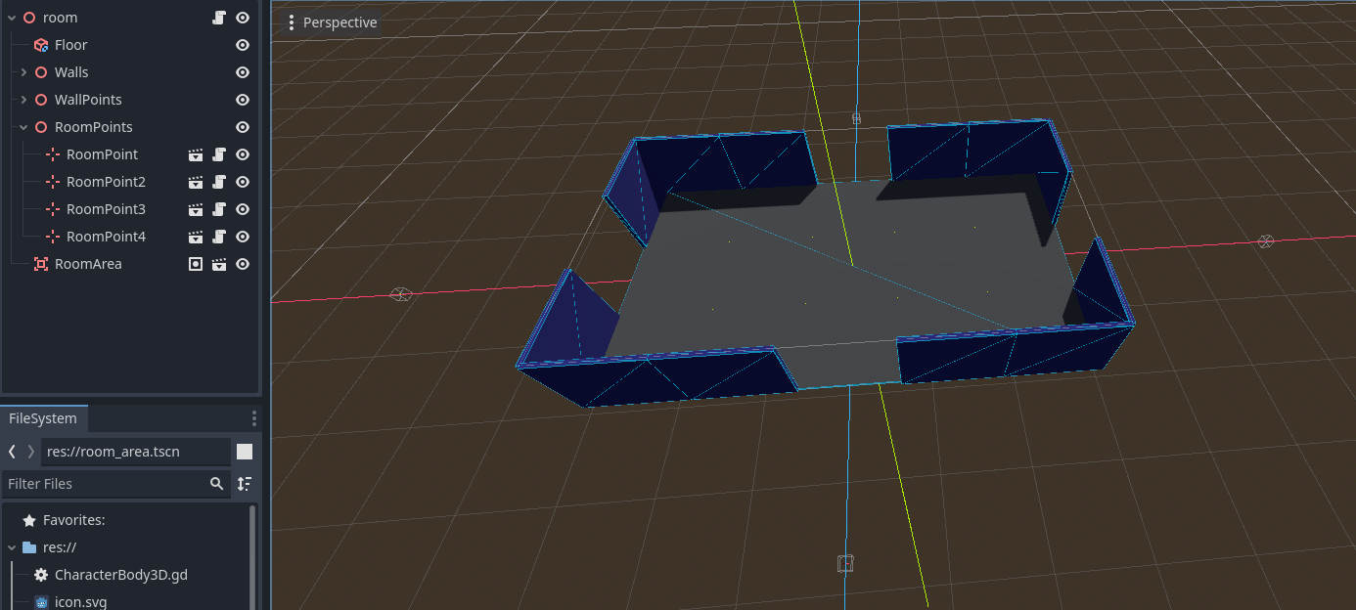Open file sort options in FileSystem
The width and height of the screenshot is (1356, 610).
(x=245, y=483)
